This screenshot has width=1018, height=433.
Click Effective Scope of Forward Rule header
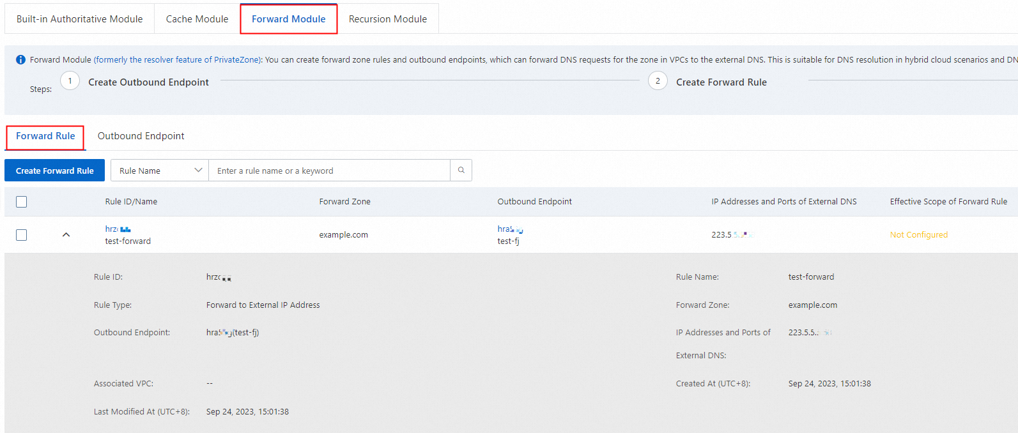point(948,202)
